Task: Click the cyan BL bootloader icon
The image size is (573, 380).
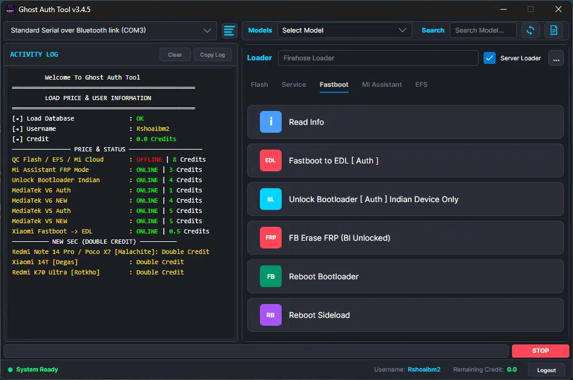Action: (270, 199)
